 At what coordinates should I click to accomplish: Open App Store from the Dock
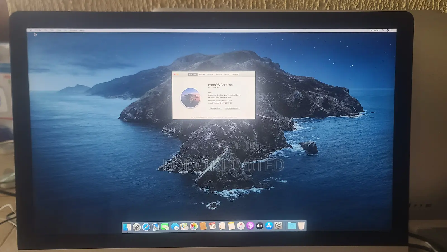(269, 225)
